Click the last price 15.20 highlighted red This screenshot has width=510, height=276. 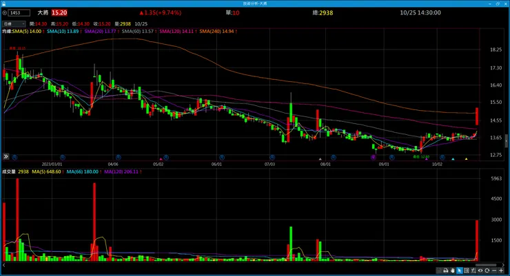59,12
